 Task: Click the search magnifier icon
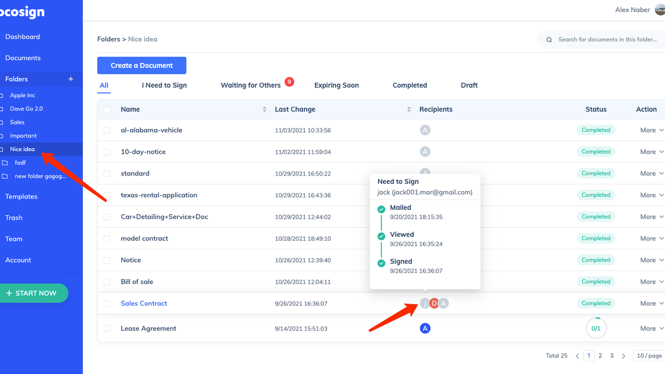coord(549,39)
